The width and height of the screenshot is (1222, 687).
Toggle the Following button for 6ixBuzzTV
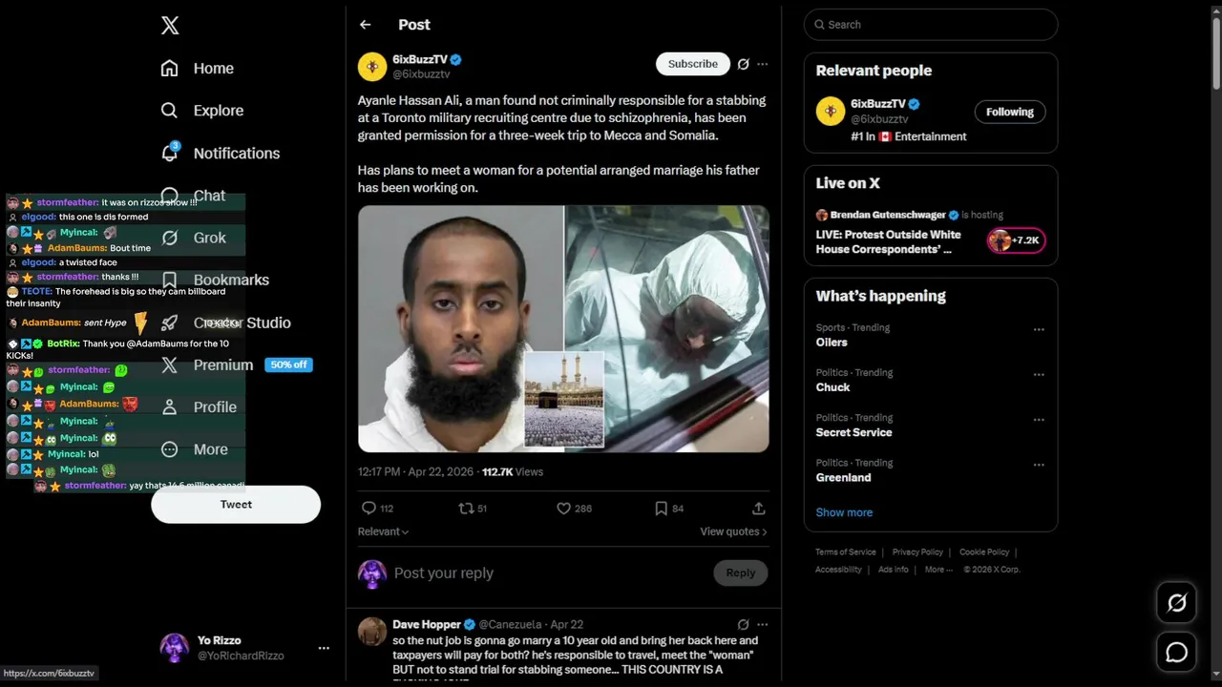[x=1009, y=112]
